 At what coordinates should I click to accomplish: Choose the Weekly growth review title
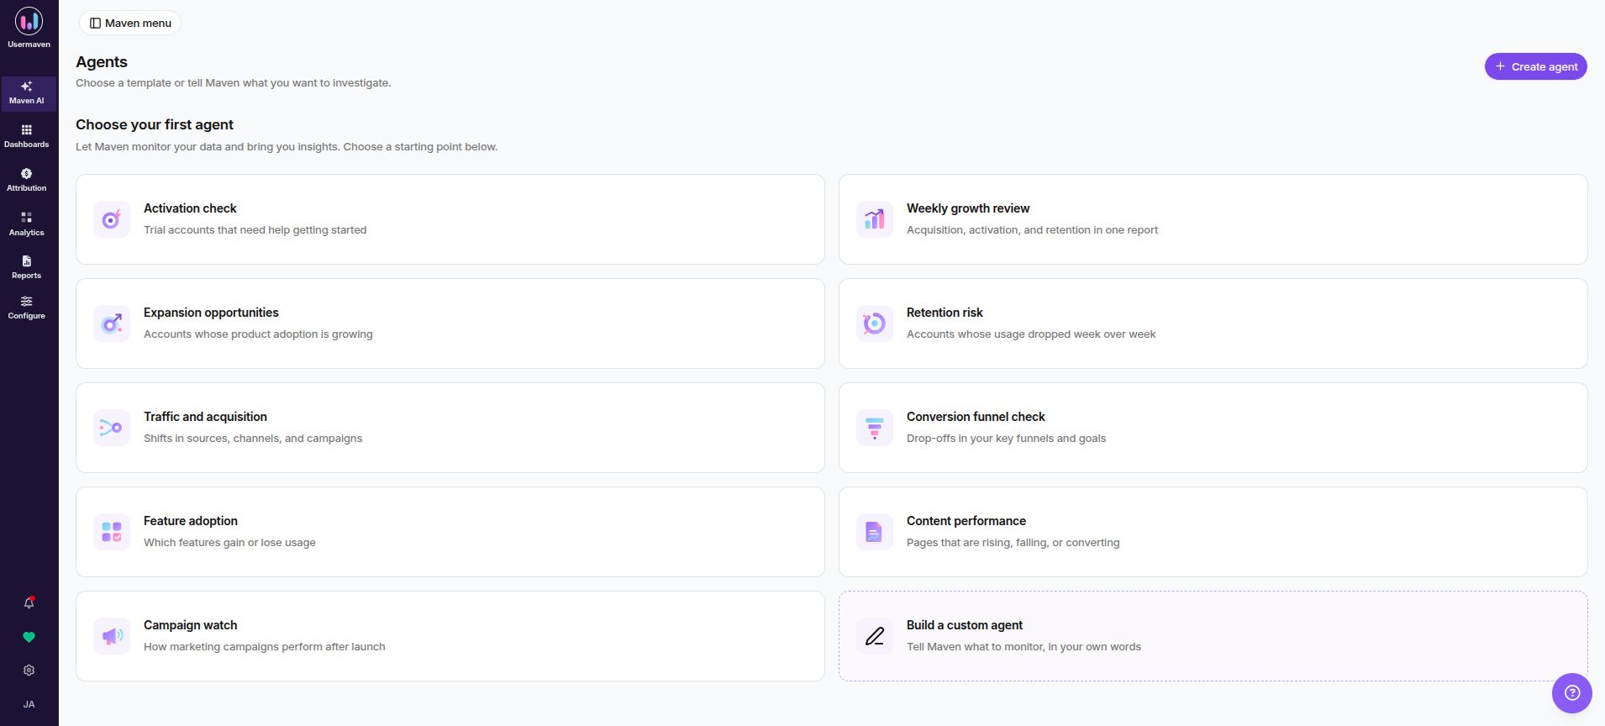tap(968, 208)
